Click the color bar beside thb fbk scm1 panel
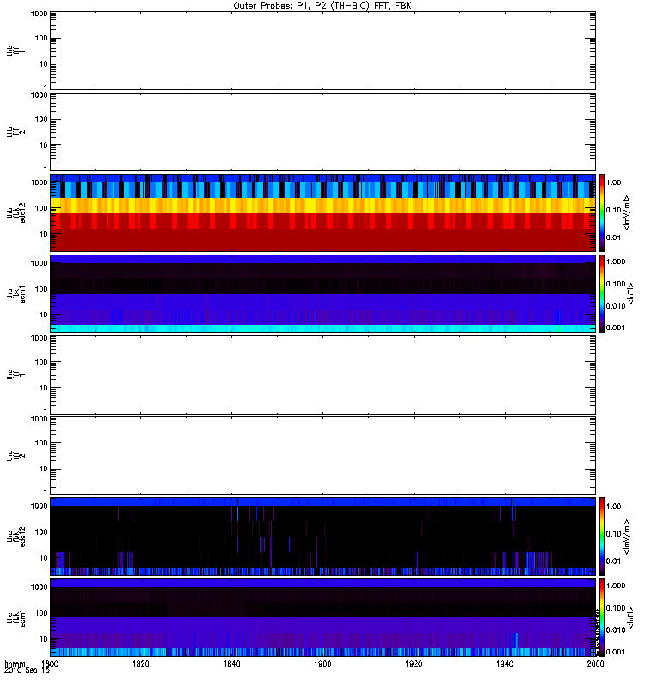645x688 pixels. (x=602, y=293)
